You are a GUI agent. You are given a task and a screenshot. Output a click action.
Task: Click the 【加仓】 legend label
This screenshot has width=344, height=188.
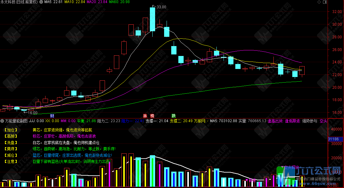click(11, 130)
